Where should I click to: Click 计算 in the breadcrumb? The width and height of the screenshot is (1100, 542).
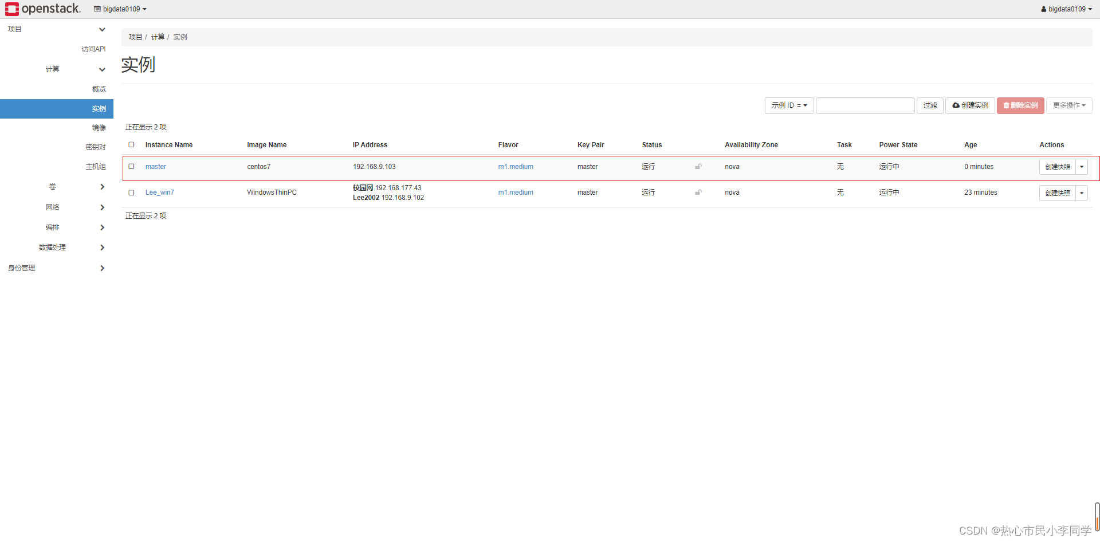158,37
